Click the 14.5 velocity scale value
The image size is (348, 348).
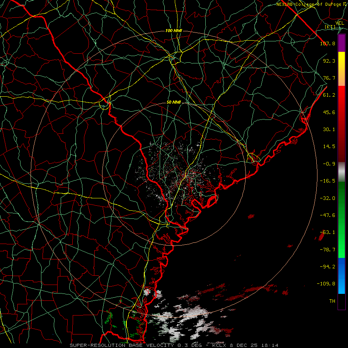[329, 147]
